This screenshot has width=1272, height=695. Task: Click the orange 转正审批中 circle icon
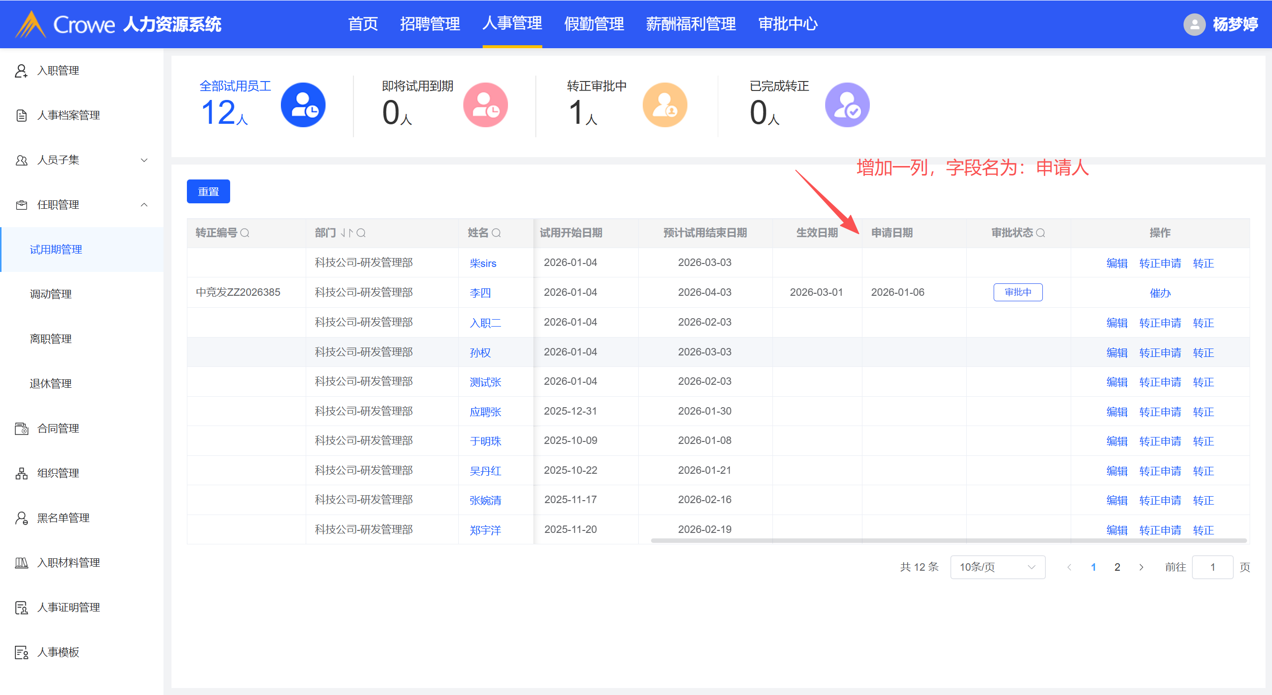(x=665, y=105)
